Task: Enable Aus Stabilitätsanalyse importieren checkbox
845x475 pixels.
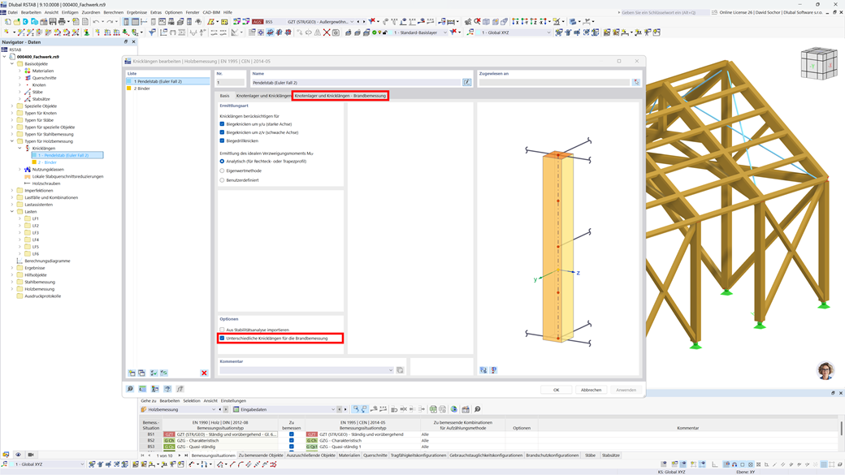Action: pyautogui.click(x=222, y=330)
